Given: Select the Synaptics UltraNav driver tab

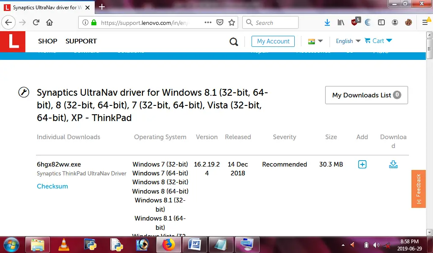Looking at the screenshot, I should (x=47, y=8).
